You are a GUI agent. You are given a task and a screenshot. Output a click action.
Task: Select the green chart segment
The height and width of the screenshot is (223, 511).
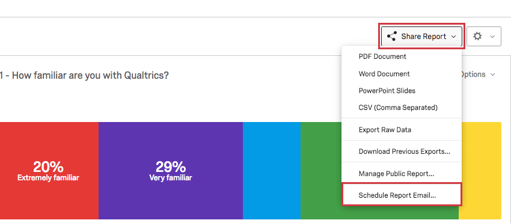[x=320, y=171]
